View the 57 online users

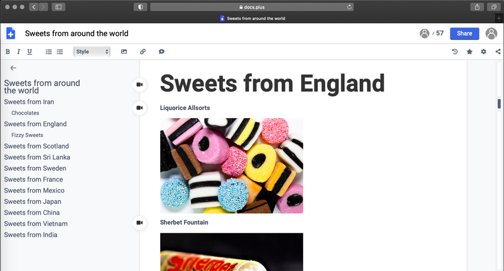432,33
